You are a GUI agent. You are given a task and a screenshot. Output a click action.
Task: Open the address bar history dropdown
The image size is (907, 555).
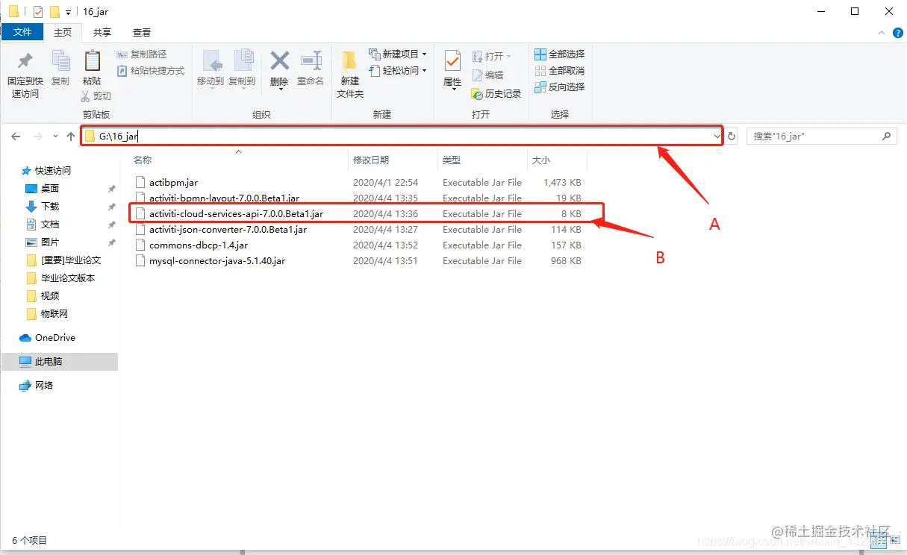click(717, 137)
